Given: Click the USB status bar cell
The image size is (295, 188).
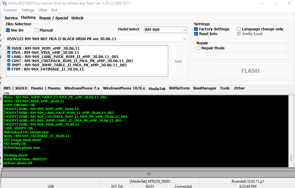Looking at the screenshot, I should click(51, 186).
